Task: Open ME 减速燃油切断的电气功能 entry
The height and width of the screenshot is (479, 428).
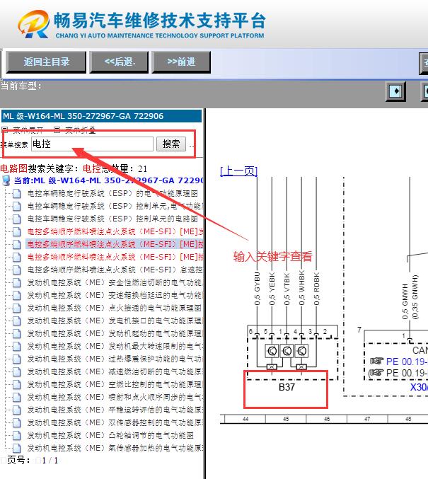Action: [115, 371]
